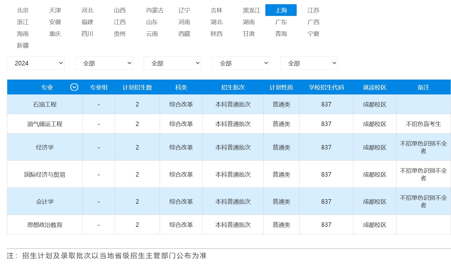Click the 招生批次 column header
The height and width of the screenshot is (266, 451).
[x=233, y=87]
